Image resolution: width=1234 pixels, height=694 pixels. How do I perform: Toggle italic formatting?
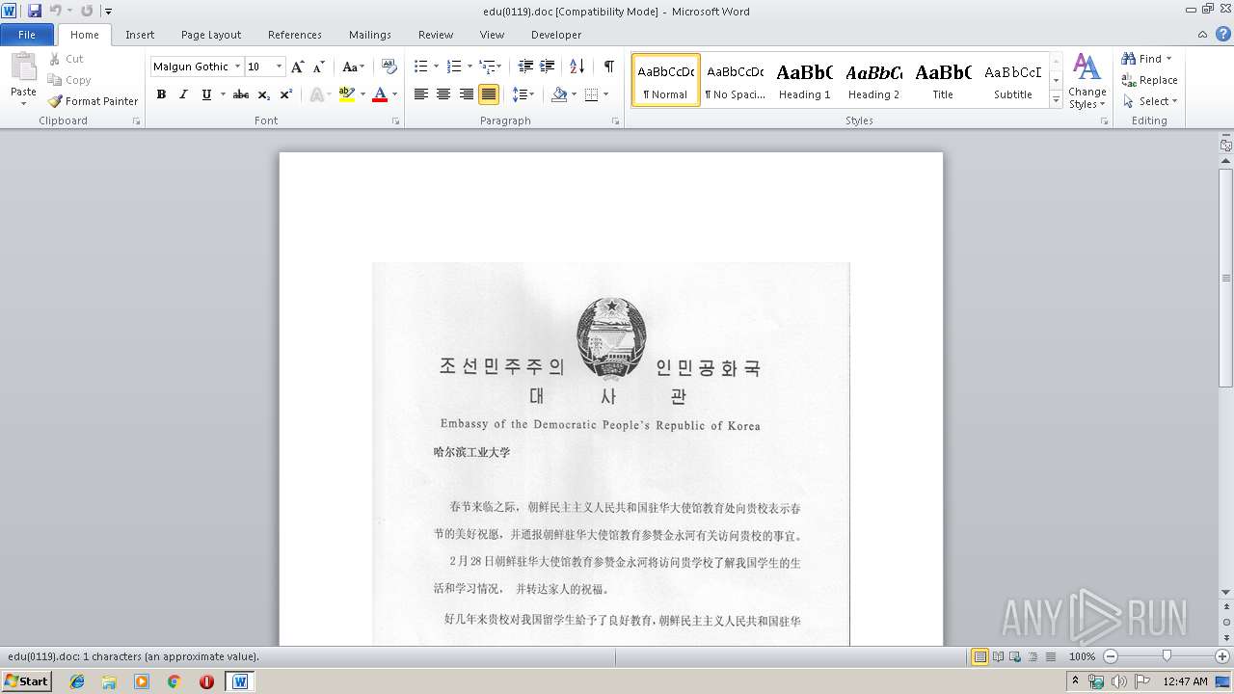tap(183, 94)
